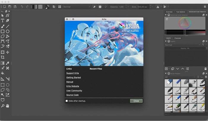Open the Getting Started link
The width and height of the screenshot is (208, 121).
(73, 77)
